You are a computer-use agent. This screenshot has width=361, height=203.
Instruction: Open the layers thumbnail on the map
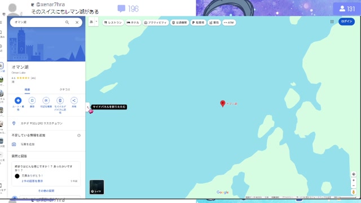96,187
